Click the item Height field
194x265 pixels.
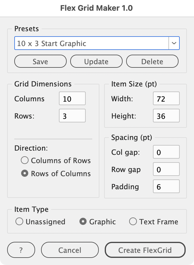tap(166, 116)
